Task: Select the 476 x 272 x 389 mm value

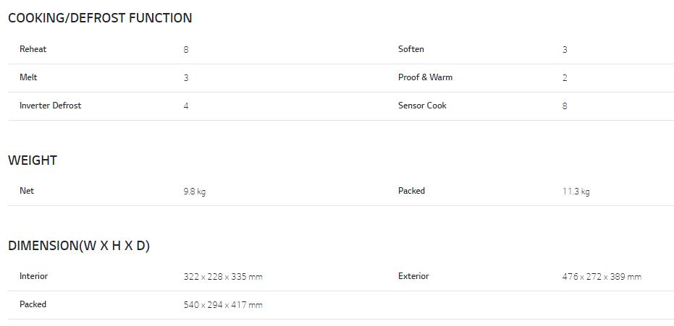Action: click(602, 277)
